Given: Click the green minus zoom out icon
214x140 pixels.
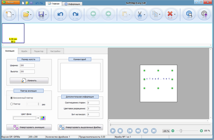Looking at the screenshot, I should pos(173,131).
